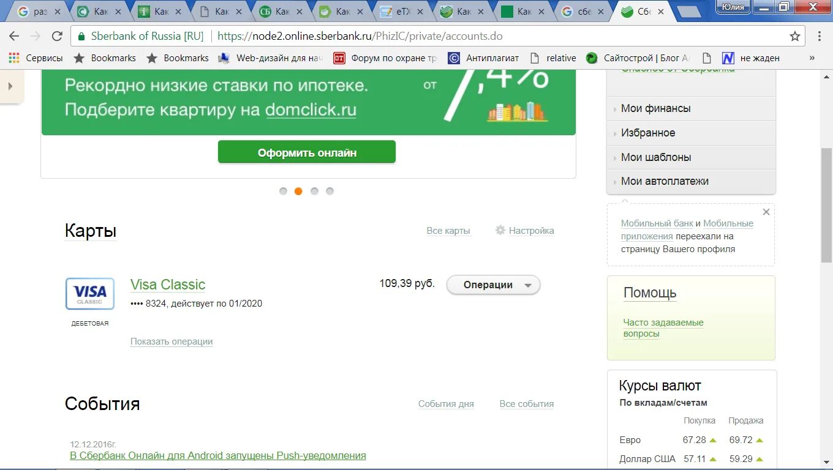Expand the Мои автоплатежи section
Screen dimensions: 833x470
click(x=691, y=181)
